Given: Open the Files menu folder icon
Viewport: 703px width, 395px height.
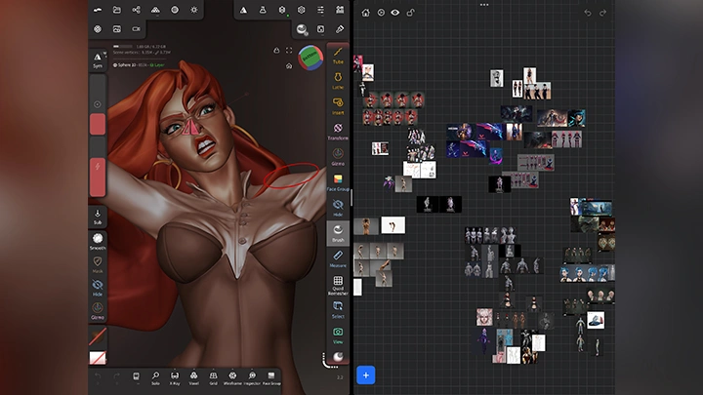Looking at the screenshot, I should (116, 10).
